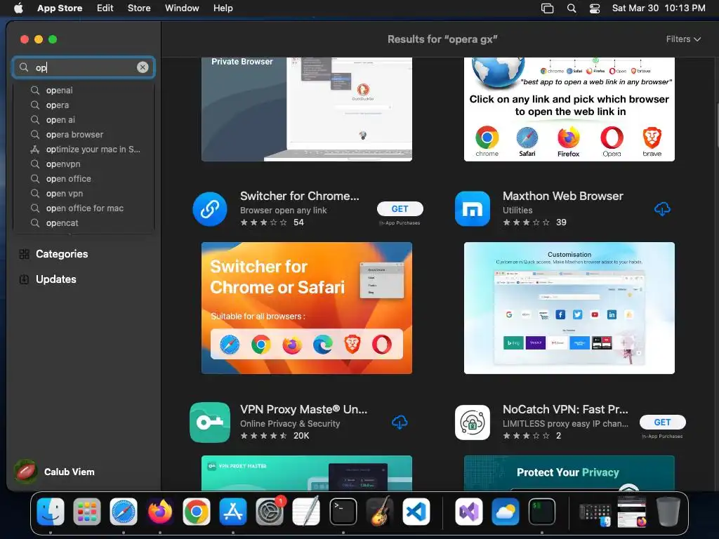
Task: Expand the Filters dropdown
Action: point(683,39)
